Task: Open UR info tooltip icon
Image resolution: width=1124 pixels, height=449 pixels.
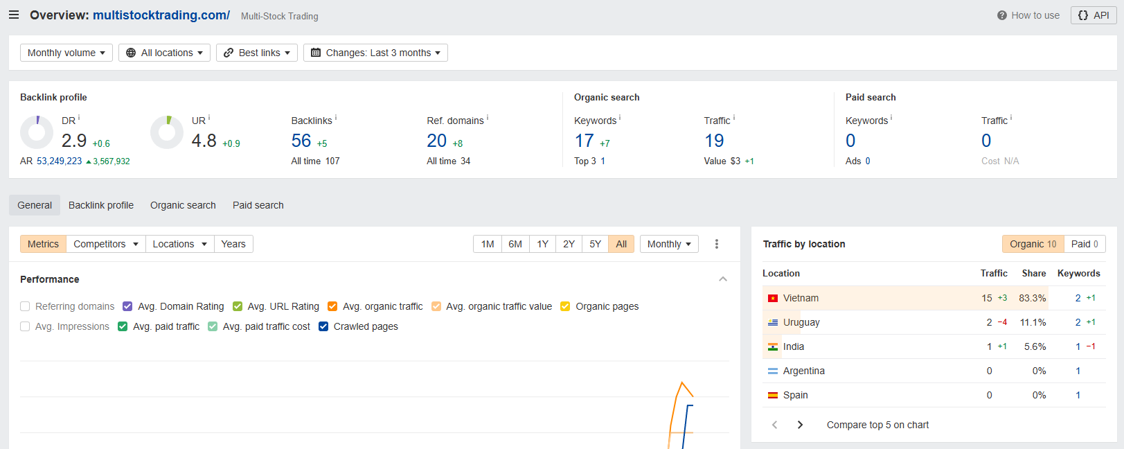Action: click(209, 118)
